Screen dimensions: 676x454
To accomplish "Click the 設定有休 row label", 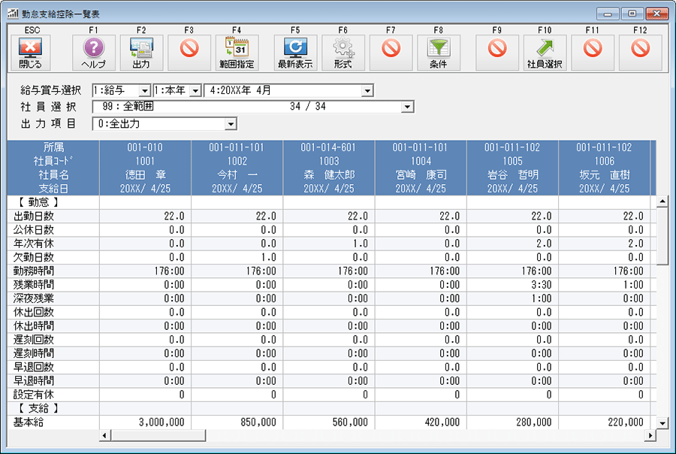I will pos(34,395).
